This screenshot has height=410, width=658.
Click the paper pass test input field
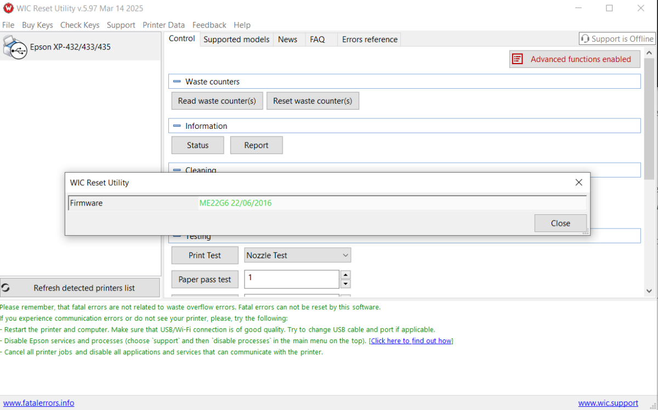pyautogui.click(x=291, y=279)
